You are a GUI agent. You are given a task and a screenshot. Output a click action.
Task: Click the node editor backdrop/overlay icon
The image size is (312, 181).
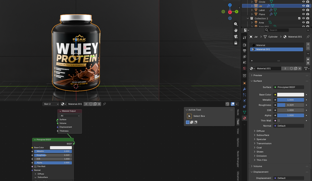click(x=232, y=104)
